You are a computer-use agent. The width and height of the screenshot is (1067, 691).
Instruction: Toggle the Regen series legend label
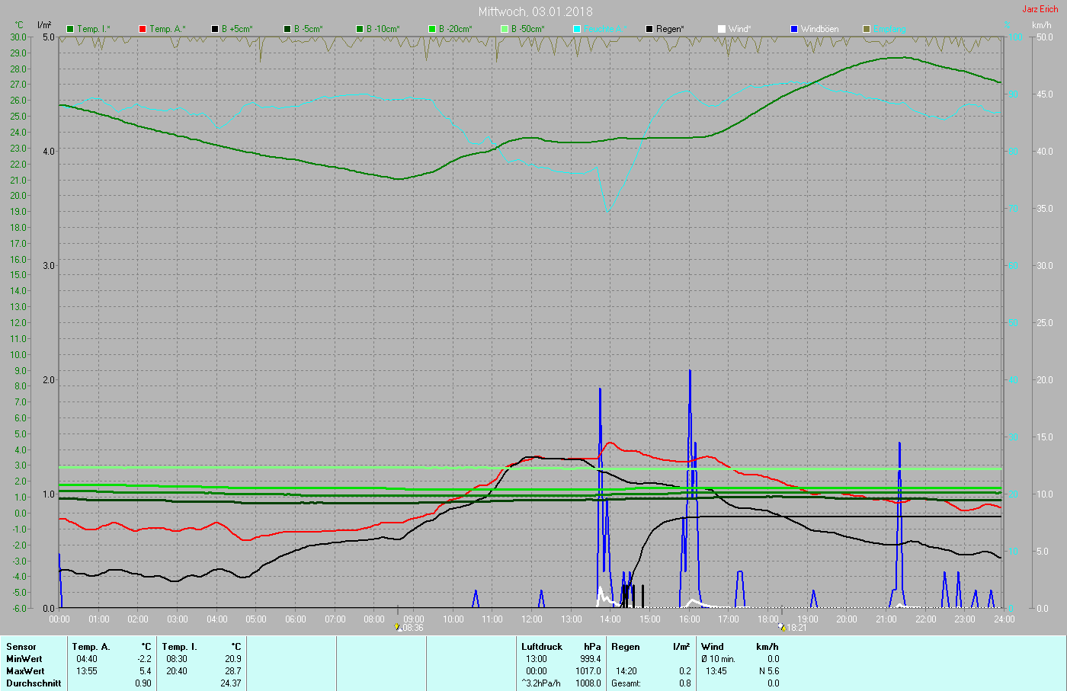(670, 29)
